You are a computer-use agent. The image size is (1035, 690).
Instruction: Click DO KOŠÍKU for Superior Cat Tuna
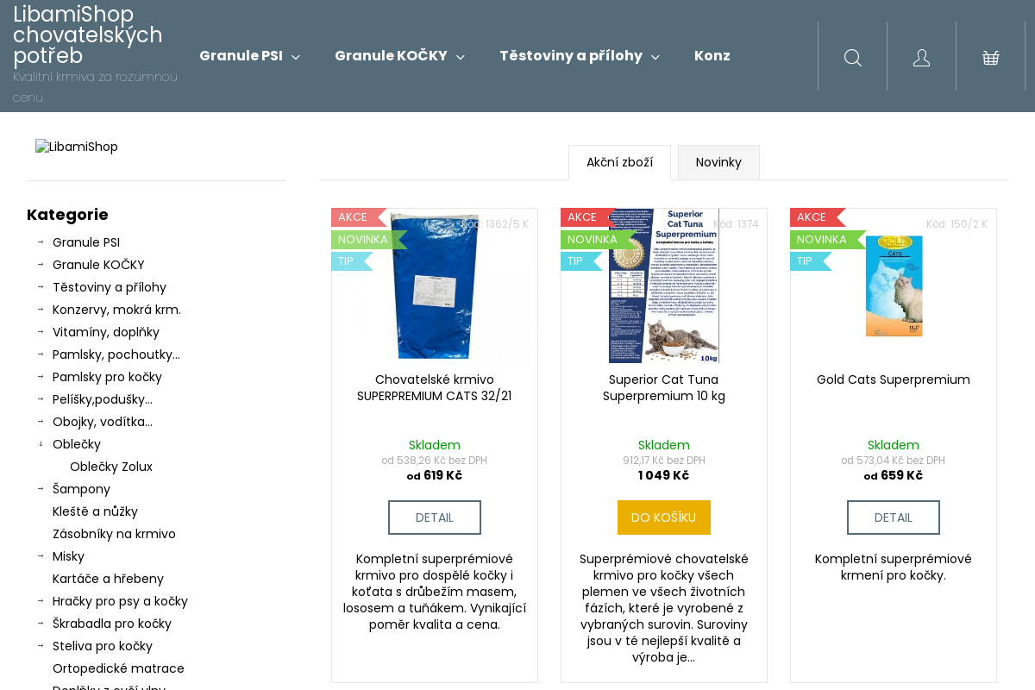click(663, 517)
